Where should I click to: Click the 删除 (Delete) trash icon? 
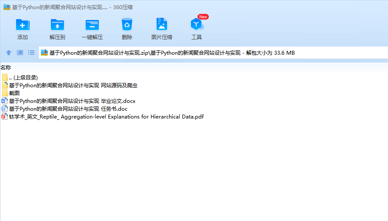pyautogui.click(x=127, y=24)
